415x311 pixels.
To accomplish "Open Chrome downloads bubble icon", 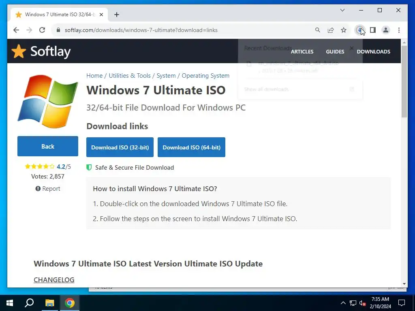I will [360, 30].
